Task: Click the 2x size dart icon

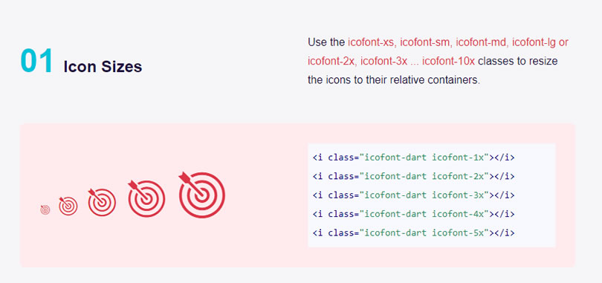Action: click(68, 206)
